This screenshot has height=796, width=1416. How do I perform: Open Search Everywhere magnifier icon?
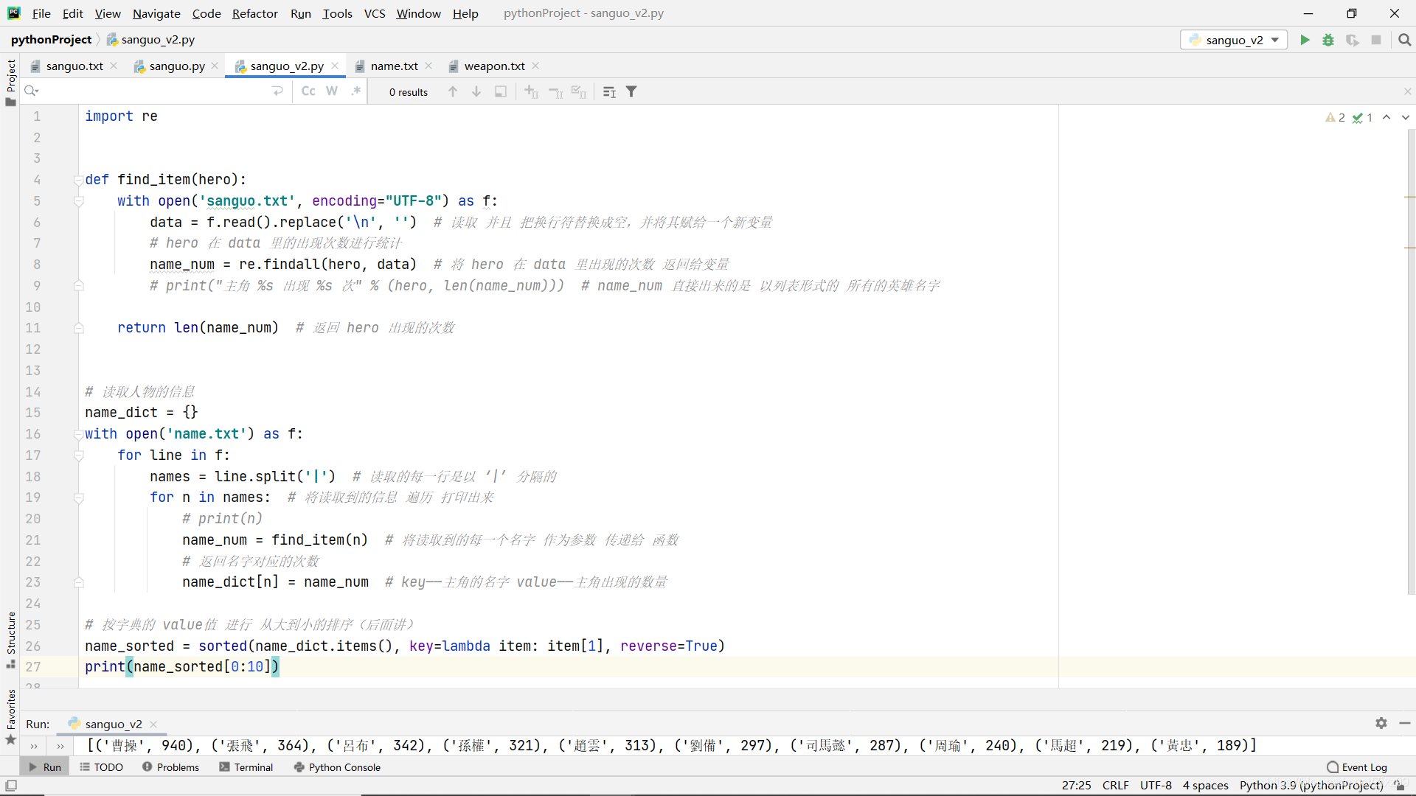pos(1405,40)
